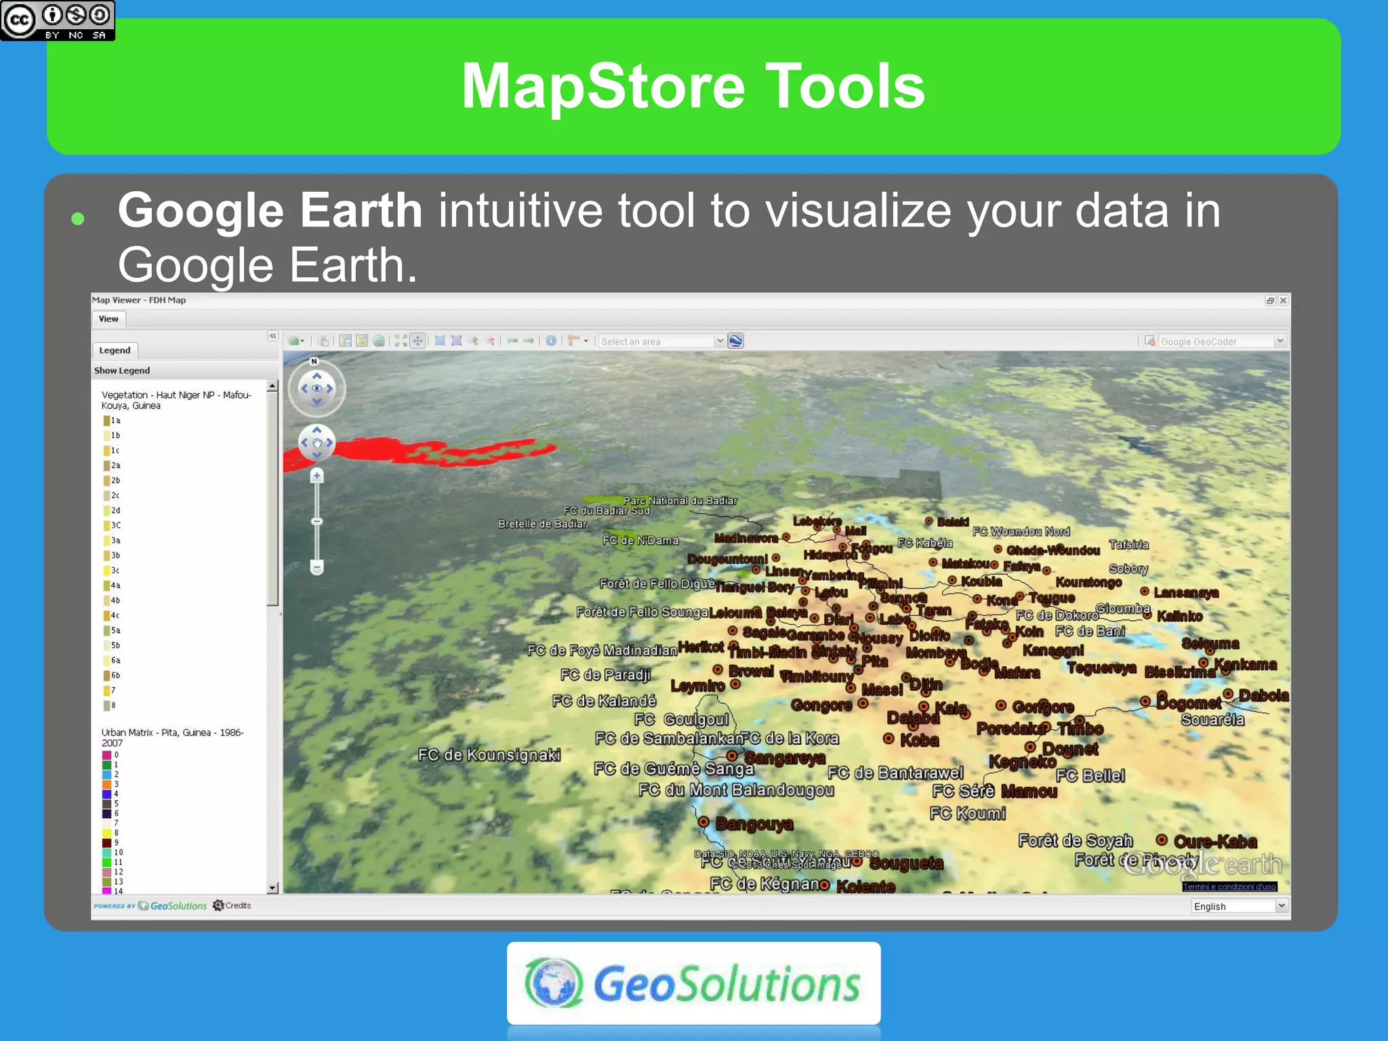Go to previous map extent

click(513, 341)
